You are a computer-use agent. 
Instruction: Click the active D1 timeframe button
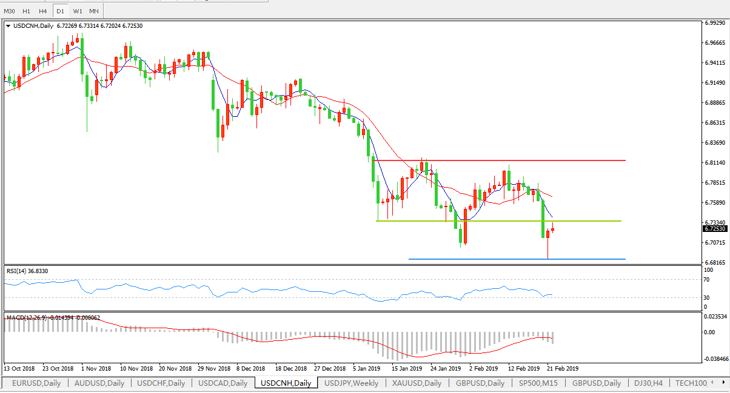click(60, 11)
